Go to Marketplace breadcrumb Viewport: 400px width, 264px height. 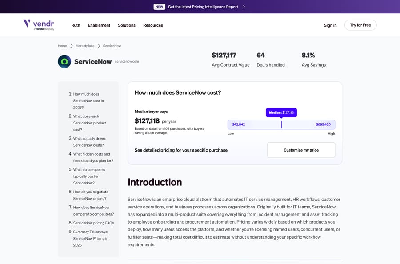point(85,46)
